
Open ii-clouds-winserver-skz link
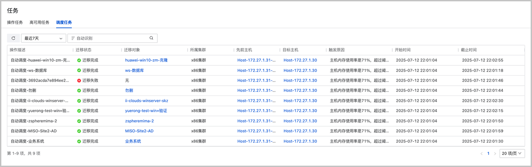[146, 101]
